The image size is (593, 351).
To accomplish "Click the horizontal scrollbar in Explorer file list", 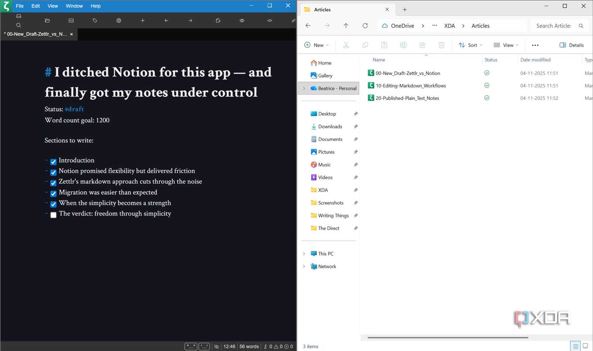I will coord(448,338).
